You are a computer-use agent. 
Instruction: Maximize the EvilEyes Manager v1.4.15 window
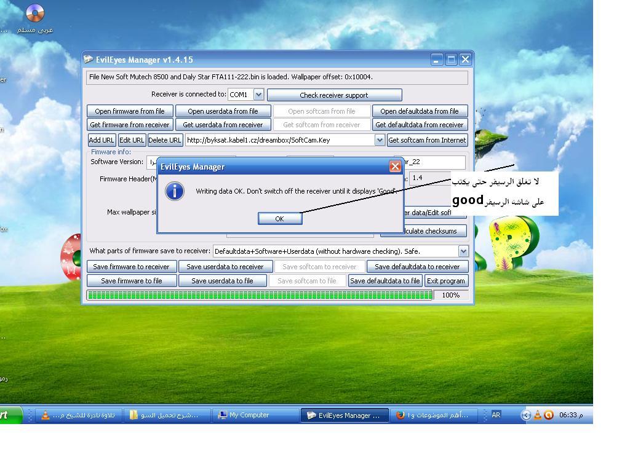pos(451,60)
